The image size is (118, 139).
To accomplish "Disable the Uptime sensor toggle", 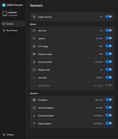I will tap(109, 38).
